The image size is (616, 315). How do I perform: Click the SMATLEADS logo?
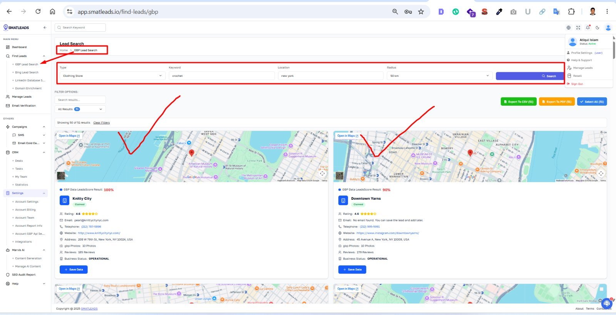click(x=16, y=28)
